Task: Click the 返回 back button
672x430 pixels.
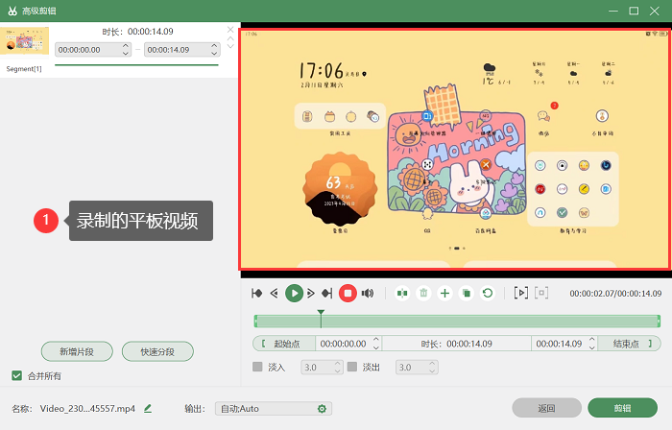Action: 546,408
